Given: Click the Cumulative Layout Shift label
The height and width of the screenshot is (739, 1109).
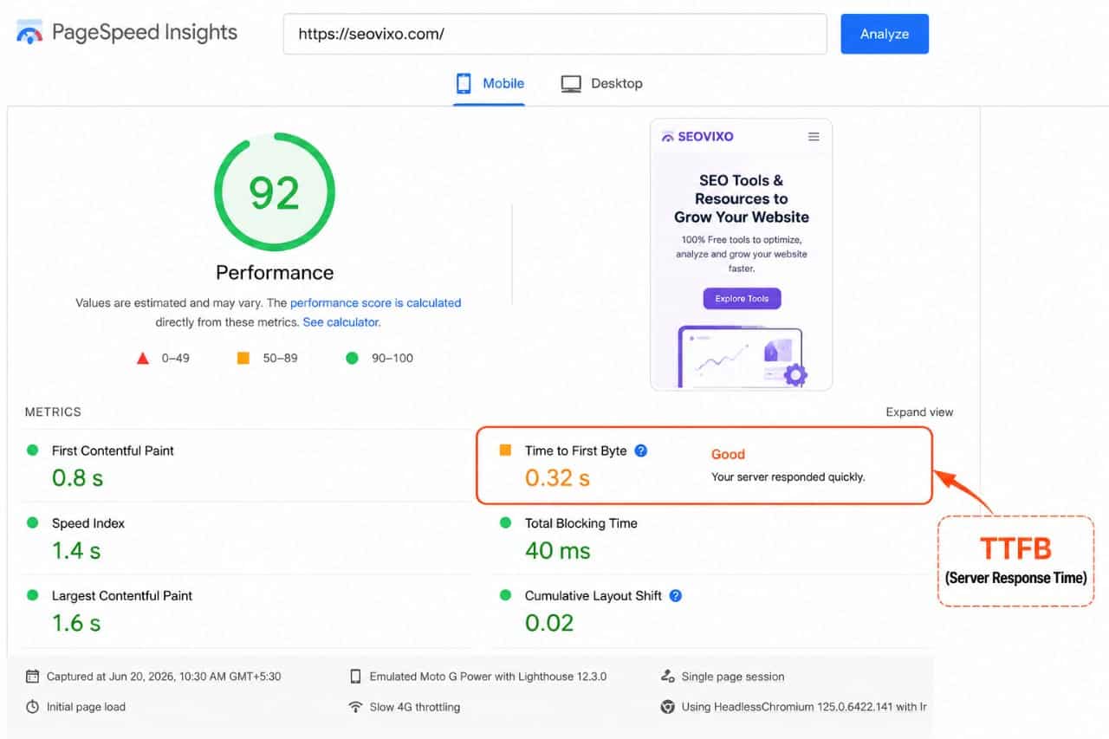Looking at the screenshot, I should 593,596.
